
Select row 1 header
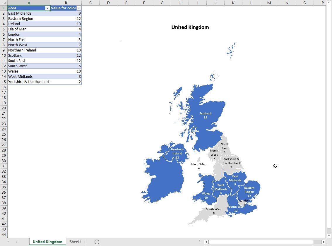click(x=4, y=8)
